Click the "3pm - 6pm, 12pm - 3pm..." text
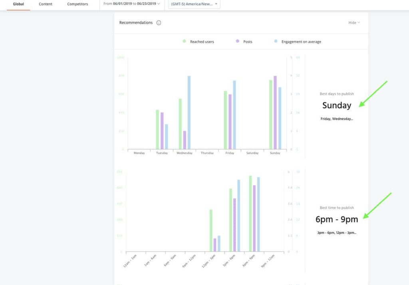 tap(337, 233)
